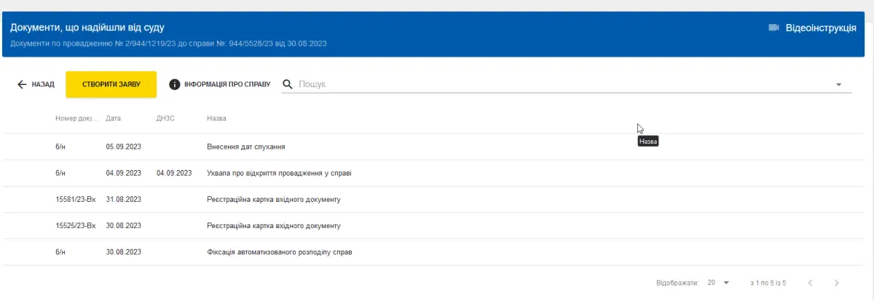
Task: Click the 'Номер доку...' column header
Action: pos(76,118)
